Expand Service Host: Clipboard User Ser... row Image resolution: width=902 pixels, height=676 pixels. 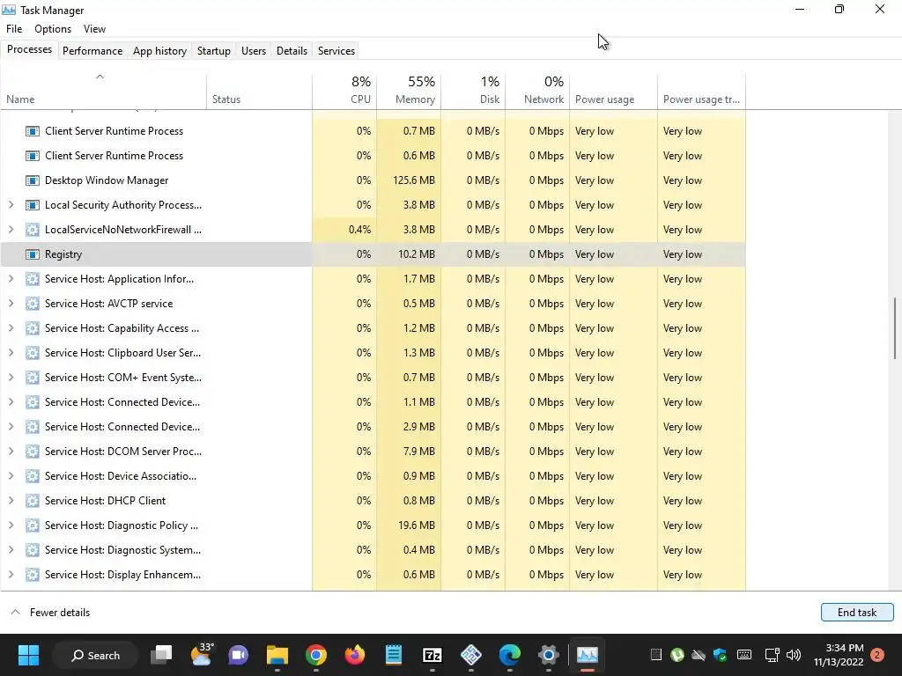tap(11, 353)
